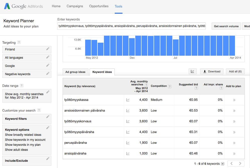The image size is (250, 168).
Task: Click the €0.95 suggested bid value
Action: pyautogui.click(x=193, y=100)
